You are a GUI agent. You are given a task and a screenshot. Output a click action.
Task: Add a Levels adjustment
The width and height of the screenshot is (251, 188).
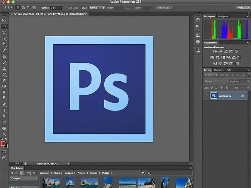point(220,52)
